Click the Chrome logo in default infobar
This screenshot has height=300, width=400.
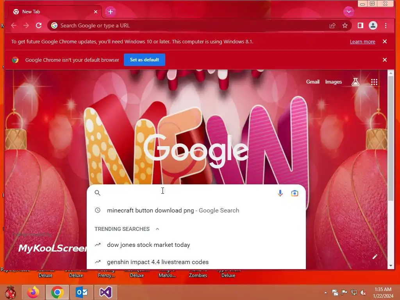(15, 60)
